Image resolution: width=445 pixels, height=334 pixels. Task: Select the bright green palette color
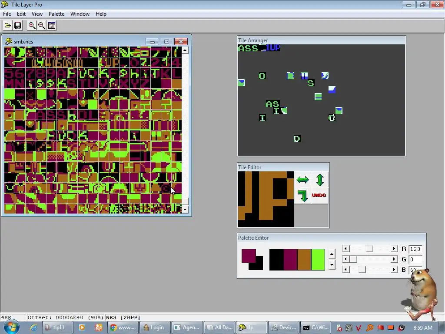[x=318, y=260]
